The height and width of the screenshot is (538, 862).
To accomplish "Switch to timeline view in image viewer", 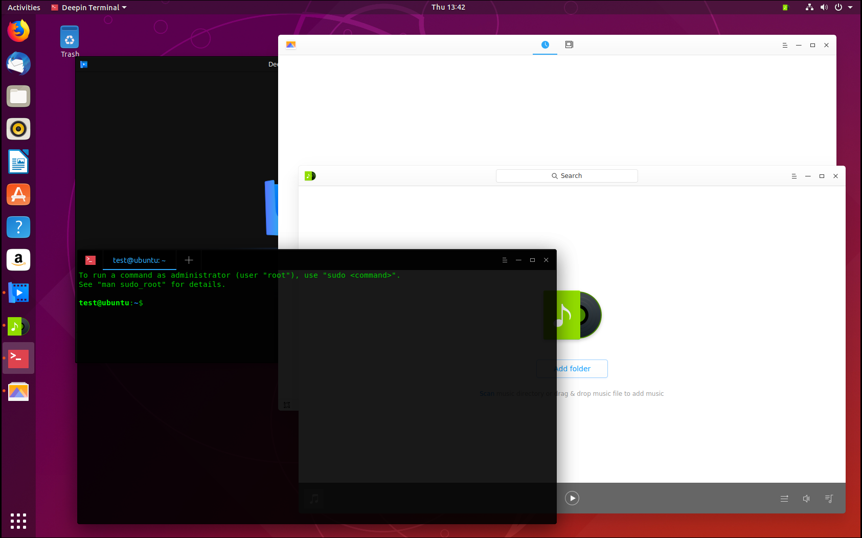I will 545,45.
